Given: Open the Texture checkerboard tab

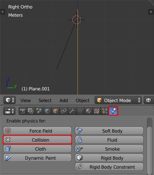Looking at the screenshot, I should (97, 111).
